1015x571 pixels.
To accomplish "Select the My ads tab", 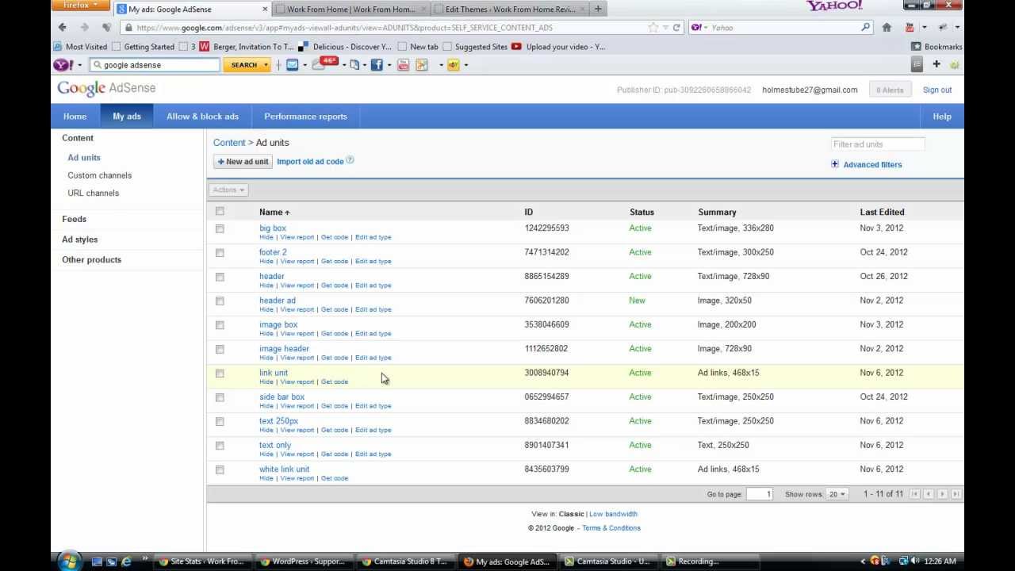I will pos(127,117).
